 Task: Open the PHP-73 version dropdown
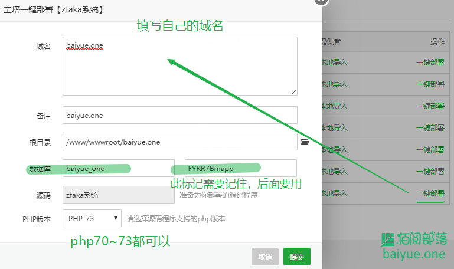click(x=92, y=218)
